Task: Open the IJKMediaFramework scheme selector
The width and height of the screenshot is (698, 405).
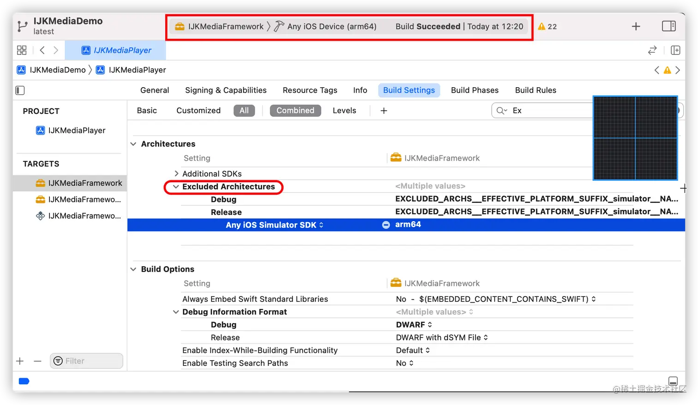Action: [x=219, y=27]
